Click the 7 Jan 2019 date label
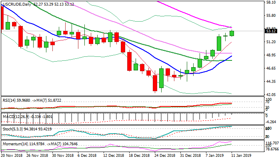 pyautogui.click(x=215, y=156)
